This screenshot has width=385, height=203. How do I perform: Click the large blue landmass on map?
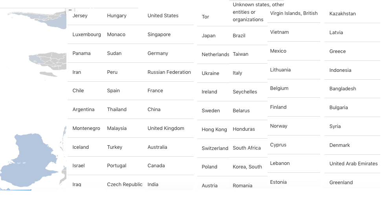(28, 159)
